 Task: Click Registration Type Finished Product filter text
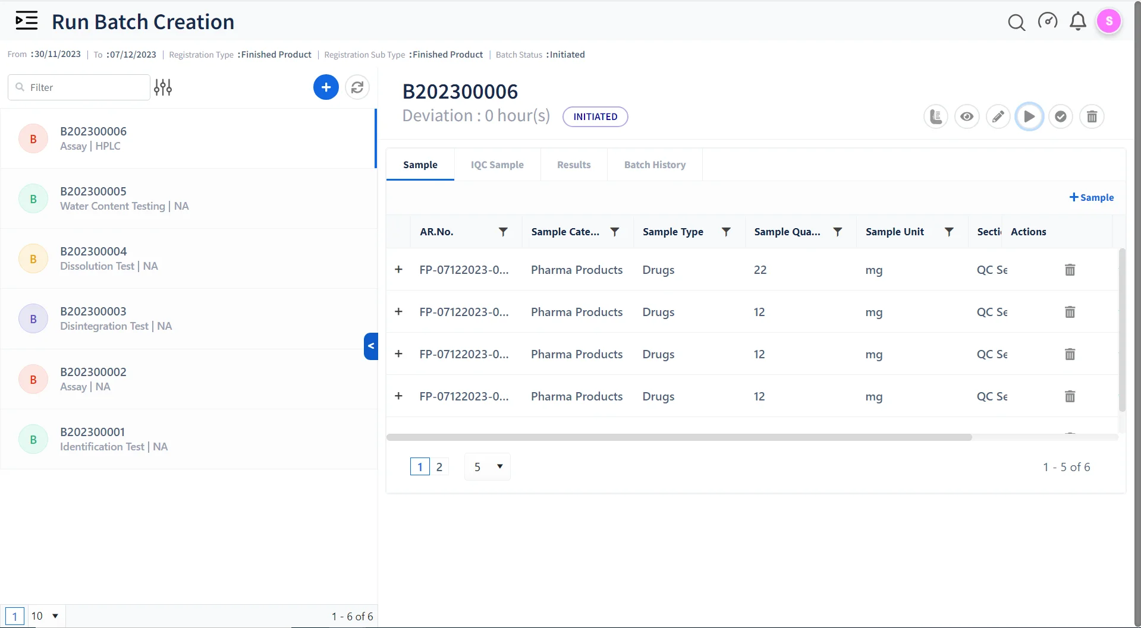240,55
